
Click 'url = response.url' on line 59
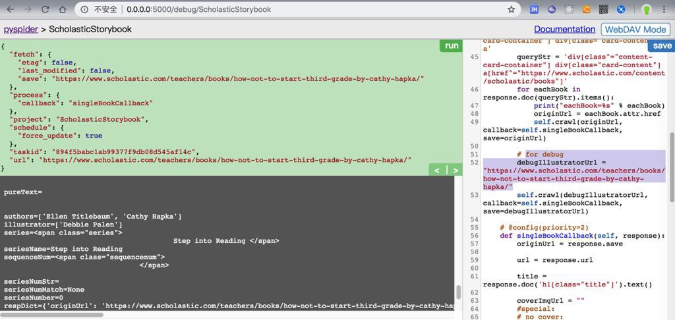pyautogui.click(x=555, y=260)
